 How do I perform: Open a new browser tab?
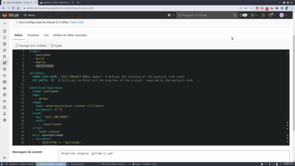[78, 3]
